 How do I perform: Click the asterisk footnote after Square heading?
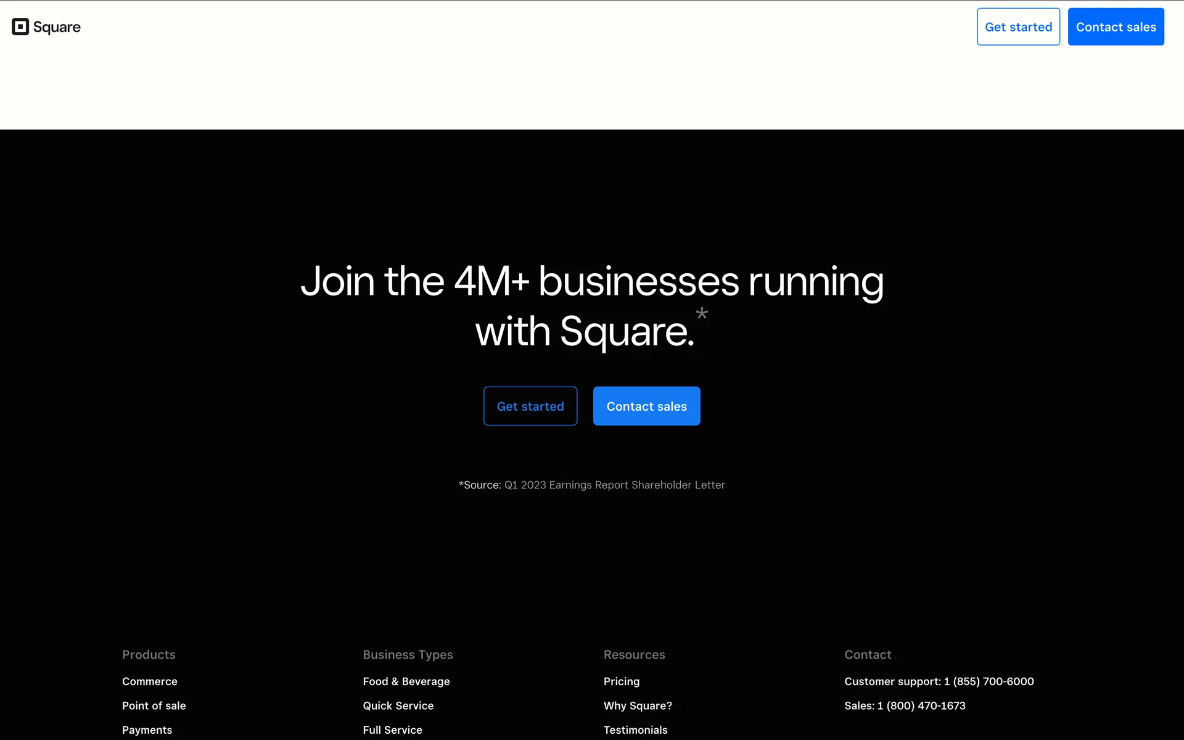(x=702, y=314)
